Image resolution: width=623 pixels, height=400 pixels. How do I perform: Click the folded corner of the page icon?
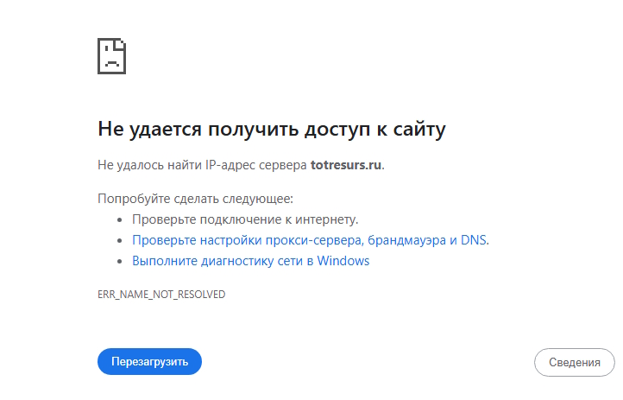(120, 45)
